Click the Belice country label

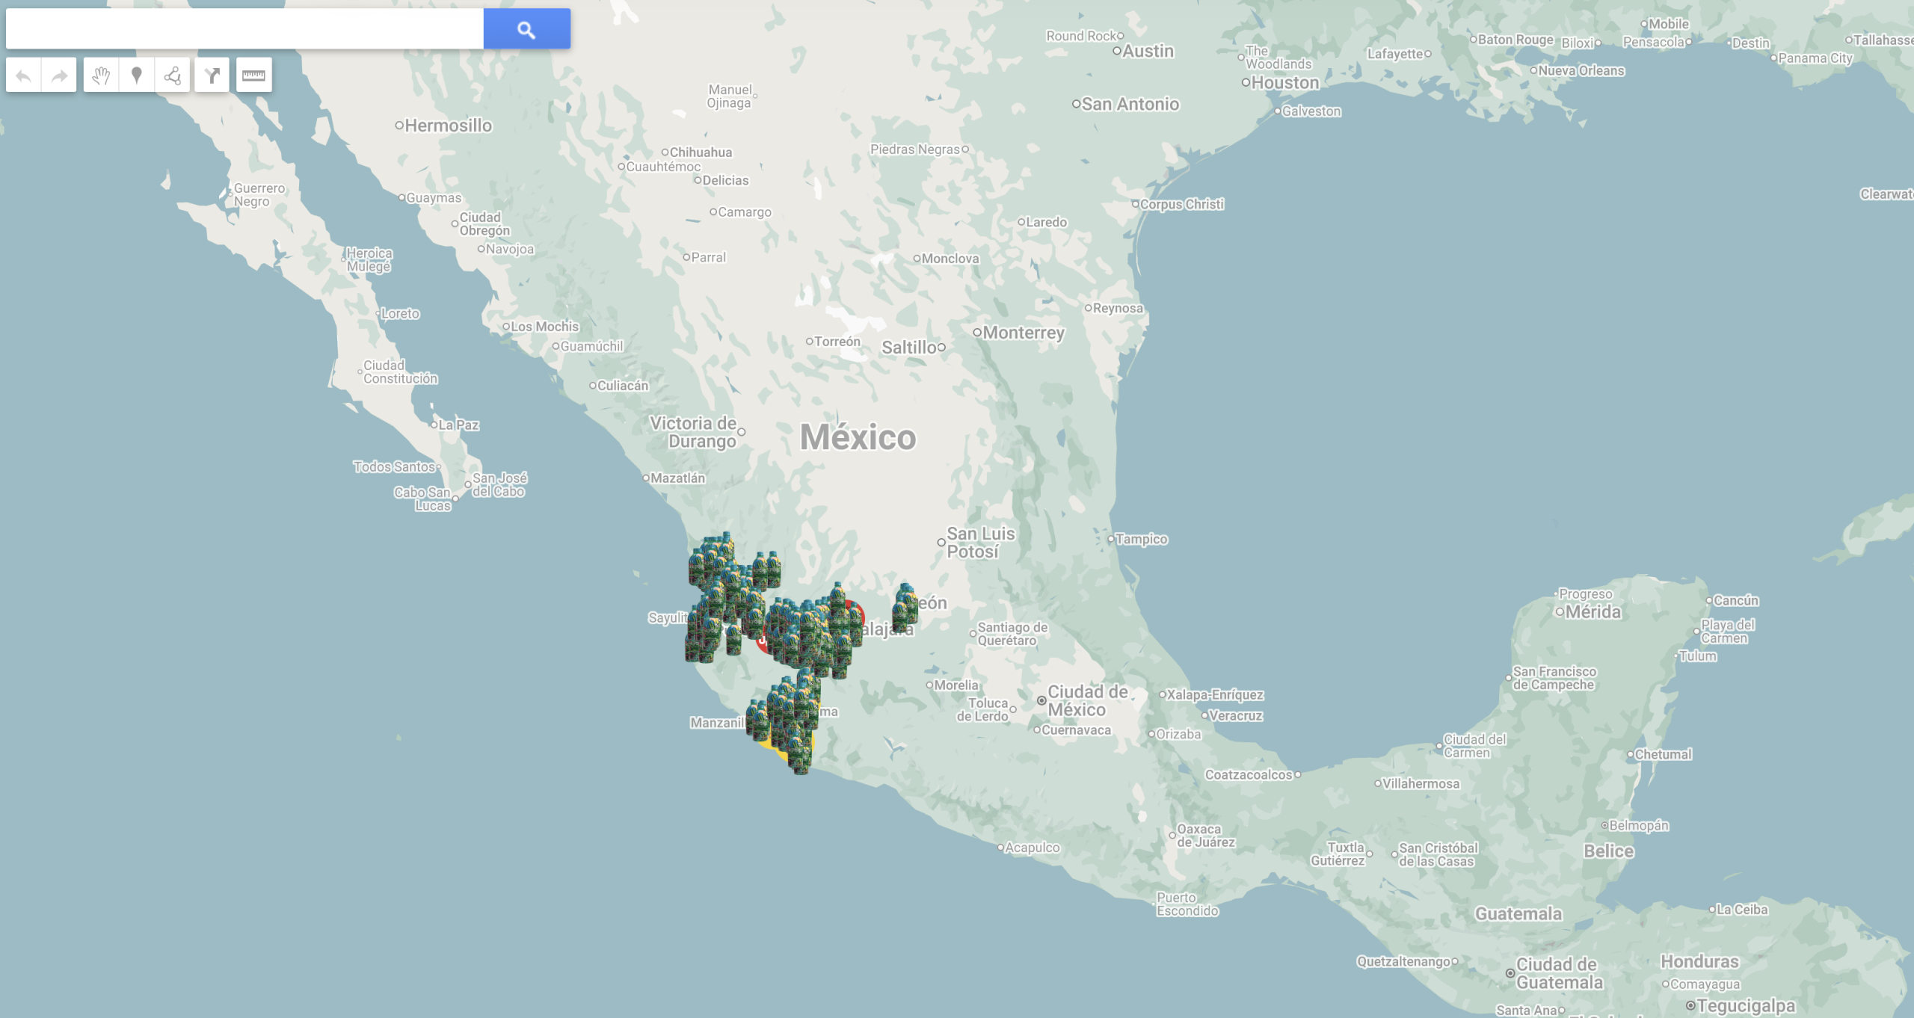[1608, 851]
